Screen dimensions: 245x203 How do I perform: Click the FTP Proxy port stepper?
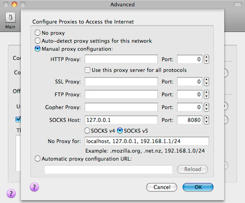pyautogui.click(x=206, y=94)
